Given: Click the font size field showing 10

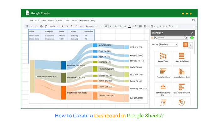Looking at the screenshot, I should pyautogui.click(x=106, y=26).
